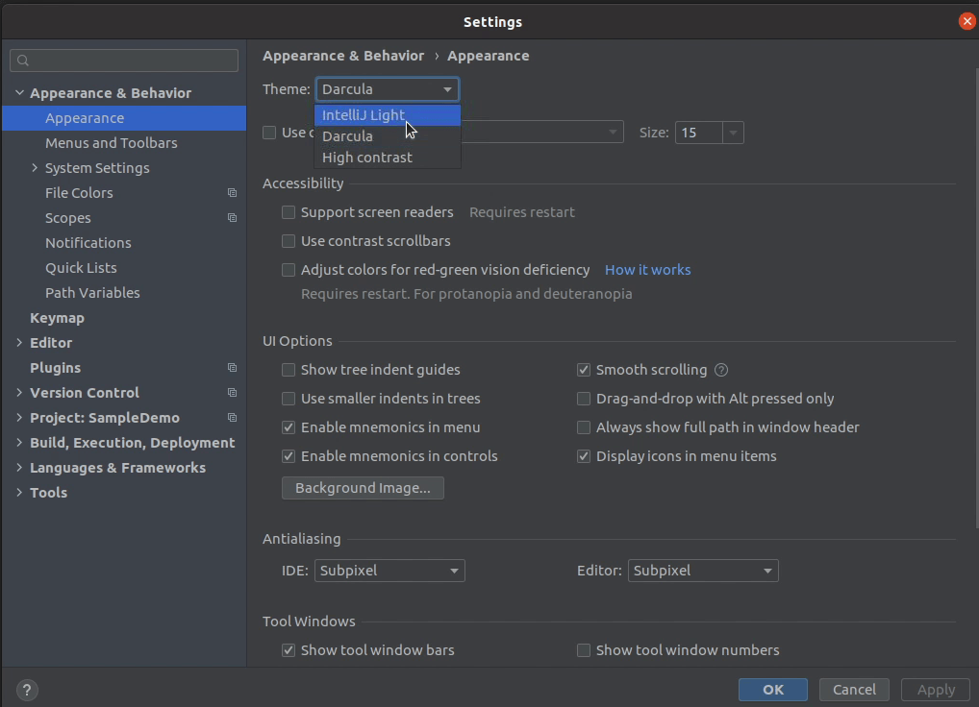
Task: Expand the Editor settings section
Action: [x=20, y=343]
